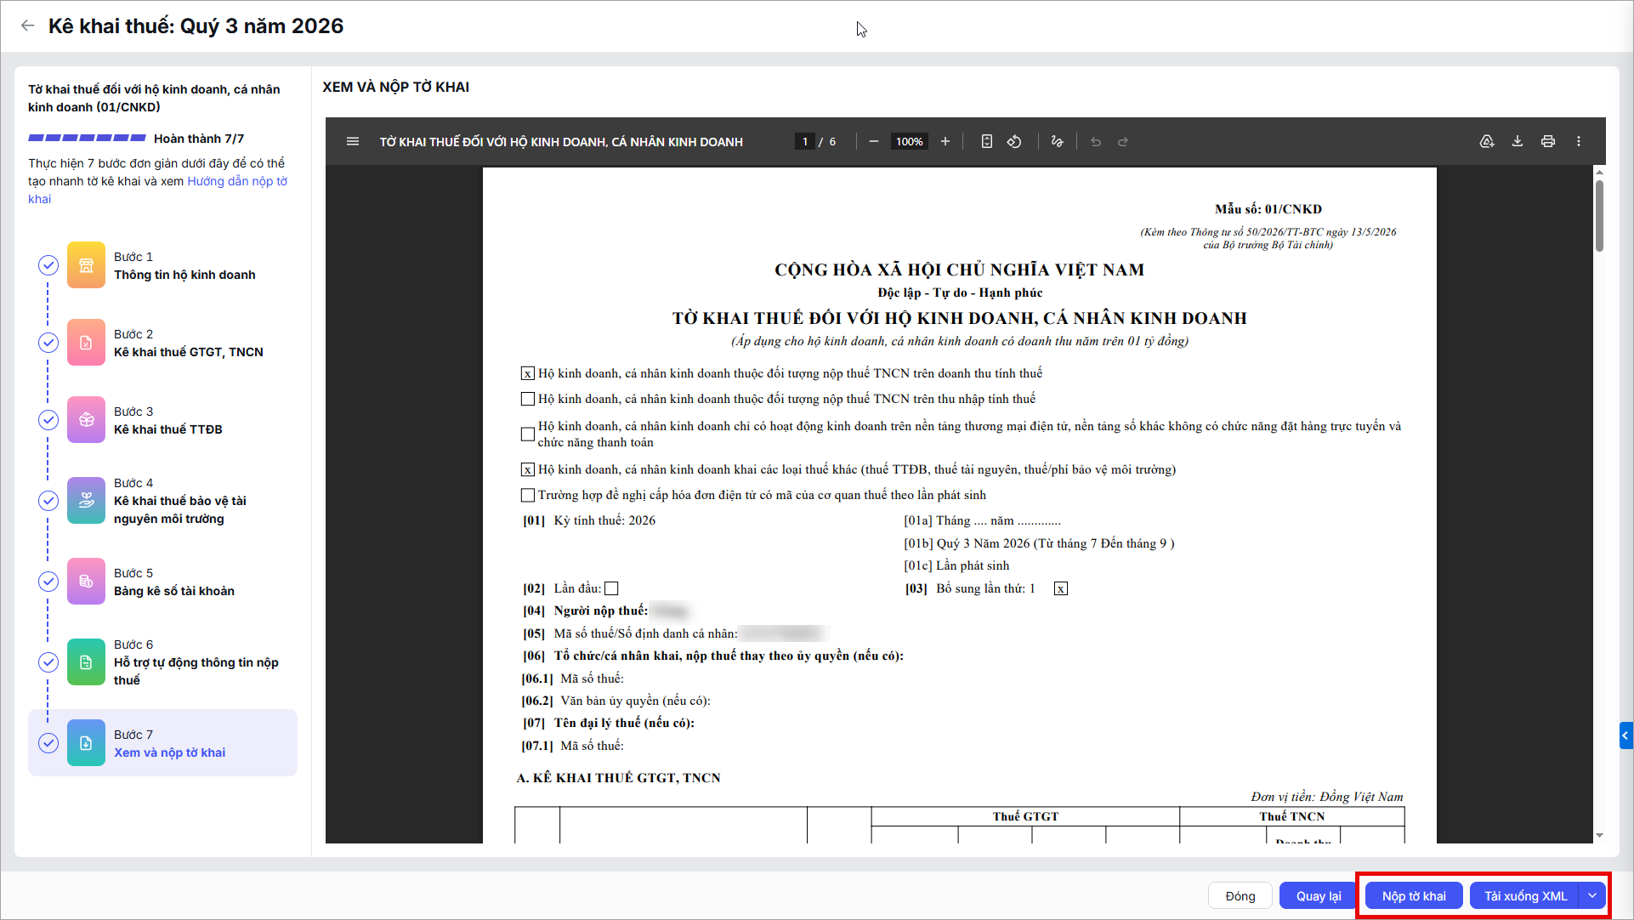Zoom out of the PDF document
Image resolution: width=1634 pixels, height=920 pixels.
coord(873,142)
